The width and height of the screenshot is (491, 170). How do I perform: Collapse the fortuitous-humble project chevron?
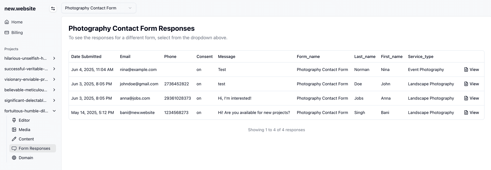click(54, 111)
